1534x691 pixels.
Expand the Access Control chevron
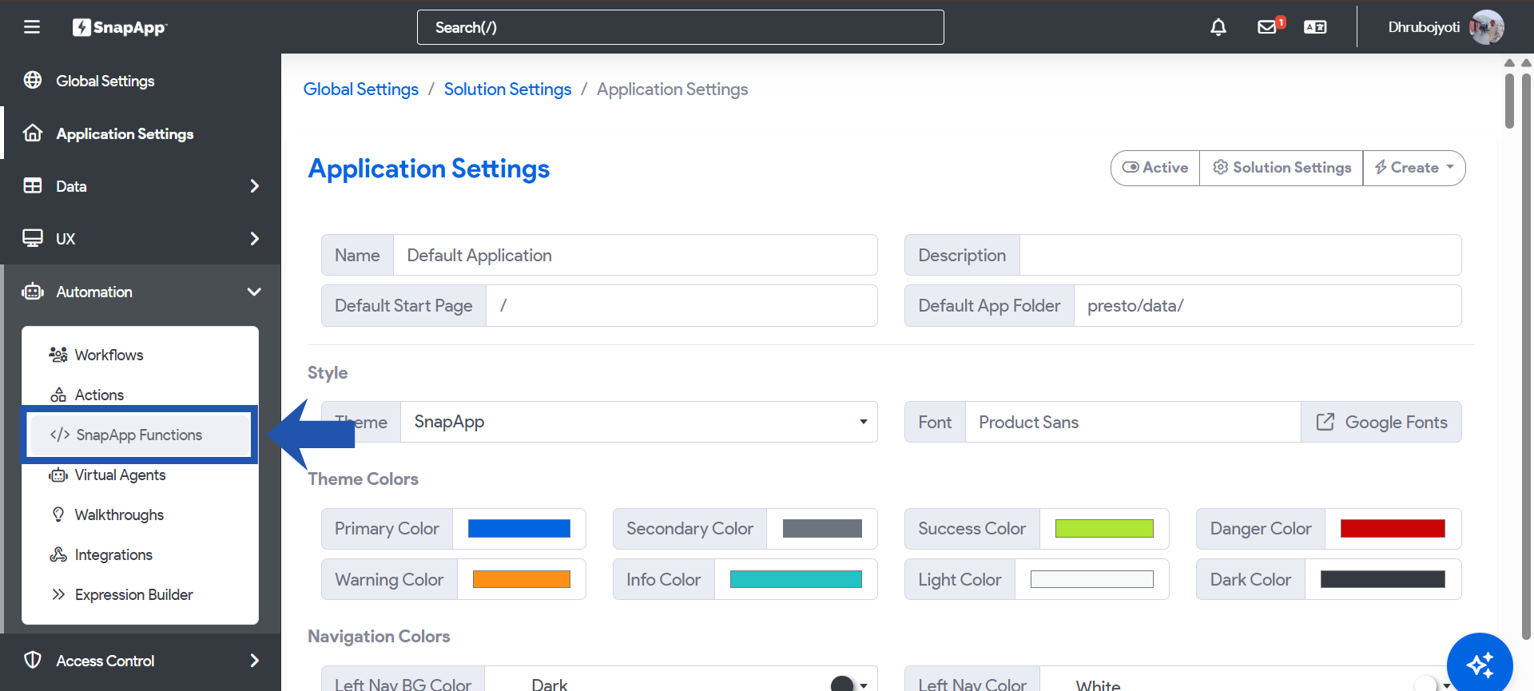coord(255,660)
